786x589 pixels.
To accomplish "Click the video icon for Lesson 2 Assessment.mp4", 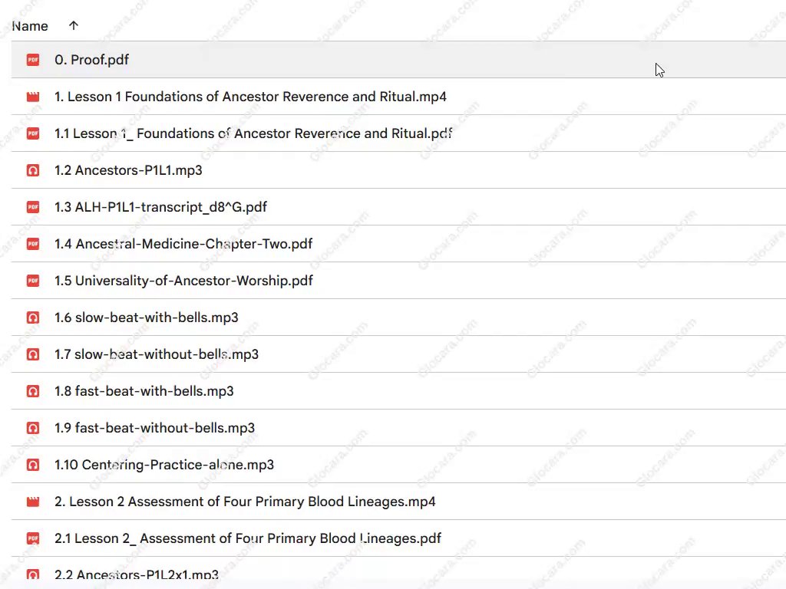I will point(32,502).
